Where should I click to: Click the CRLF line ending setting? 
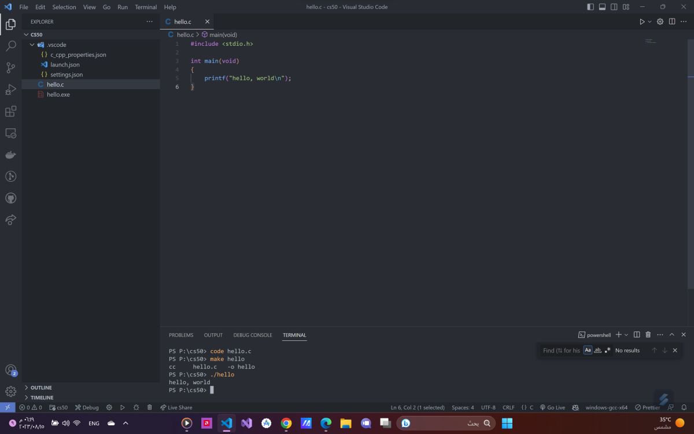pyautogui.click(x=508, y=407)
